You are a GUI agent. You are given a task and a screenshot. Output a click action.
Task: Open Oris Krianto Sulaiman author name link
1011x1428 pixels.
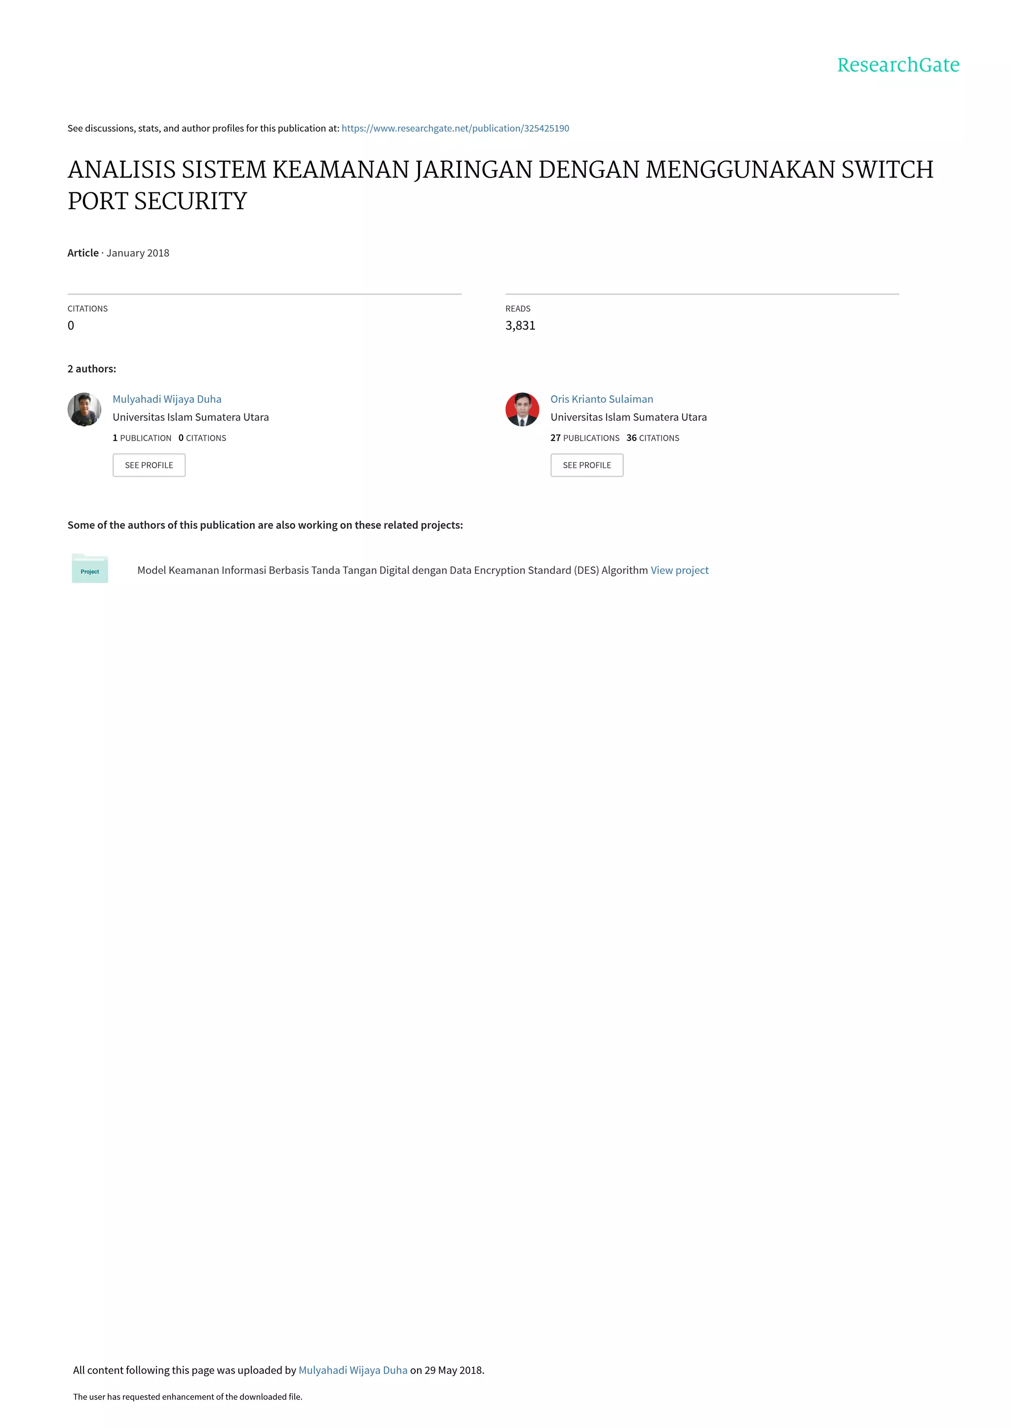tap(601, 399)
